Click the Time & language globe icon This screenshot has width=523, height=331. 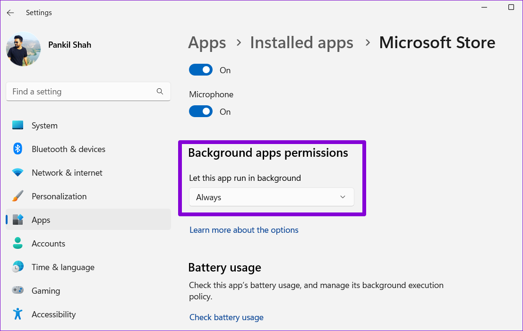pos(17,267)
